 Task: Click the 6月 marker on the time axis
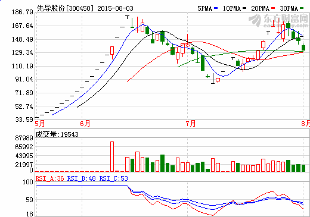pyautogui.click(x=85, y=124)
